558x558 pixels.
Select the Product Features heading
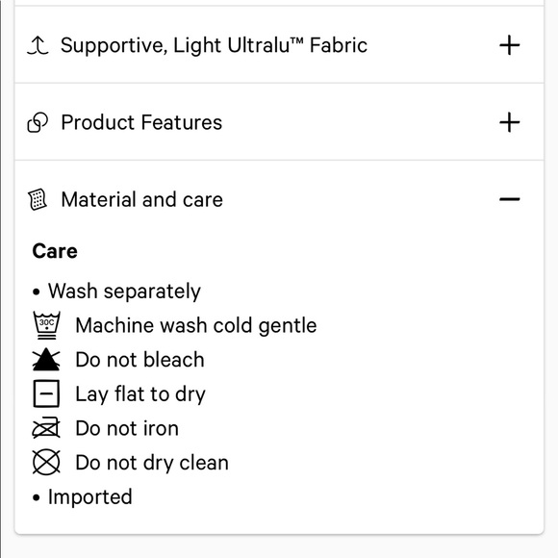(x=141, y=122)
